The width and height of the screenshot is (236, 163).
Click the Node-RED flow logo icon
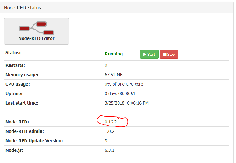tap(36, 28)
